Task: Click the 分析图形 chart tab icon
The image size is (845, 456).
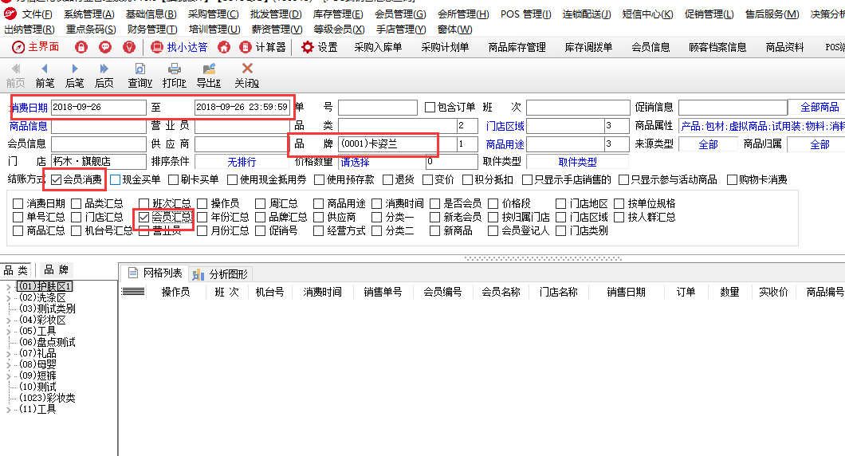Action: click(x=198, y=274)
